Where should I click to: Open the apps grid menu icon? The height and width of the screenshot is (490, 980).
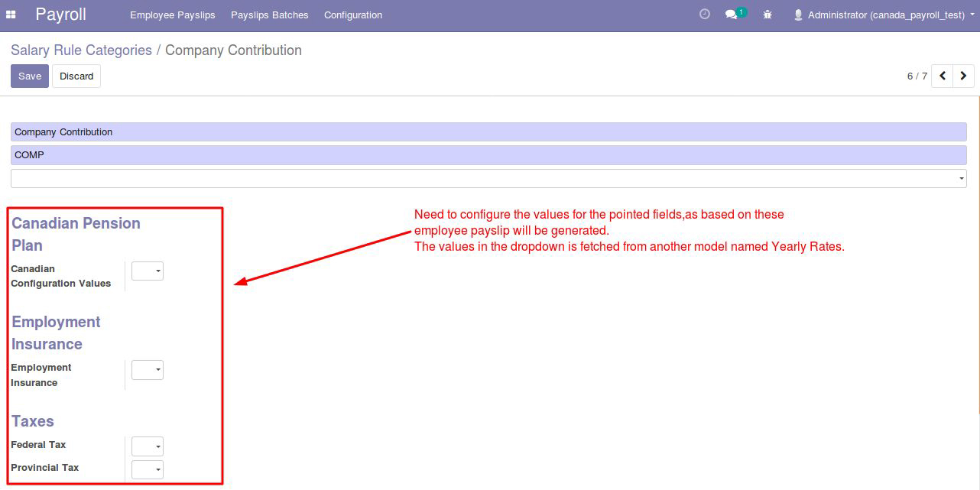point(11,15)
